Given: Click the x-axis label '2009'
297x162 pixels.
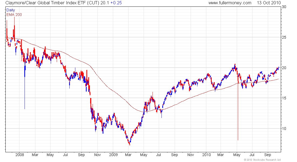Looking at the screenshot, I should tap(113, 155).
